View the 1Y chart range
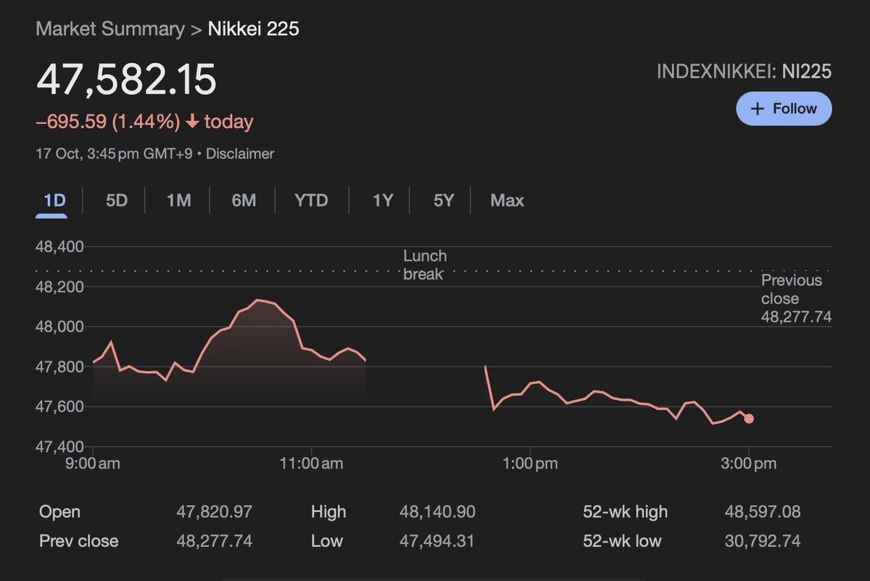Image resolution: width=870 pixels, height=581 pixels. [x=383, y=201]
